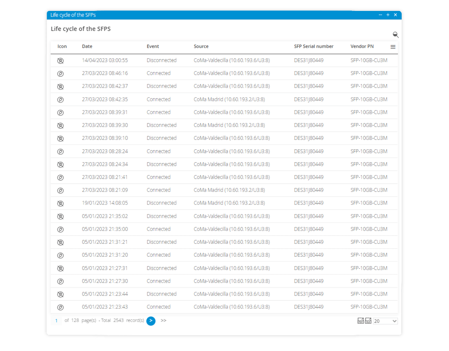
Task: Click the Total 2543 record(s) text
Action: click(123, 320)
